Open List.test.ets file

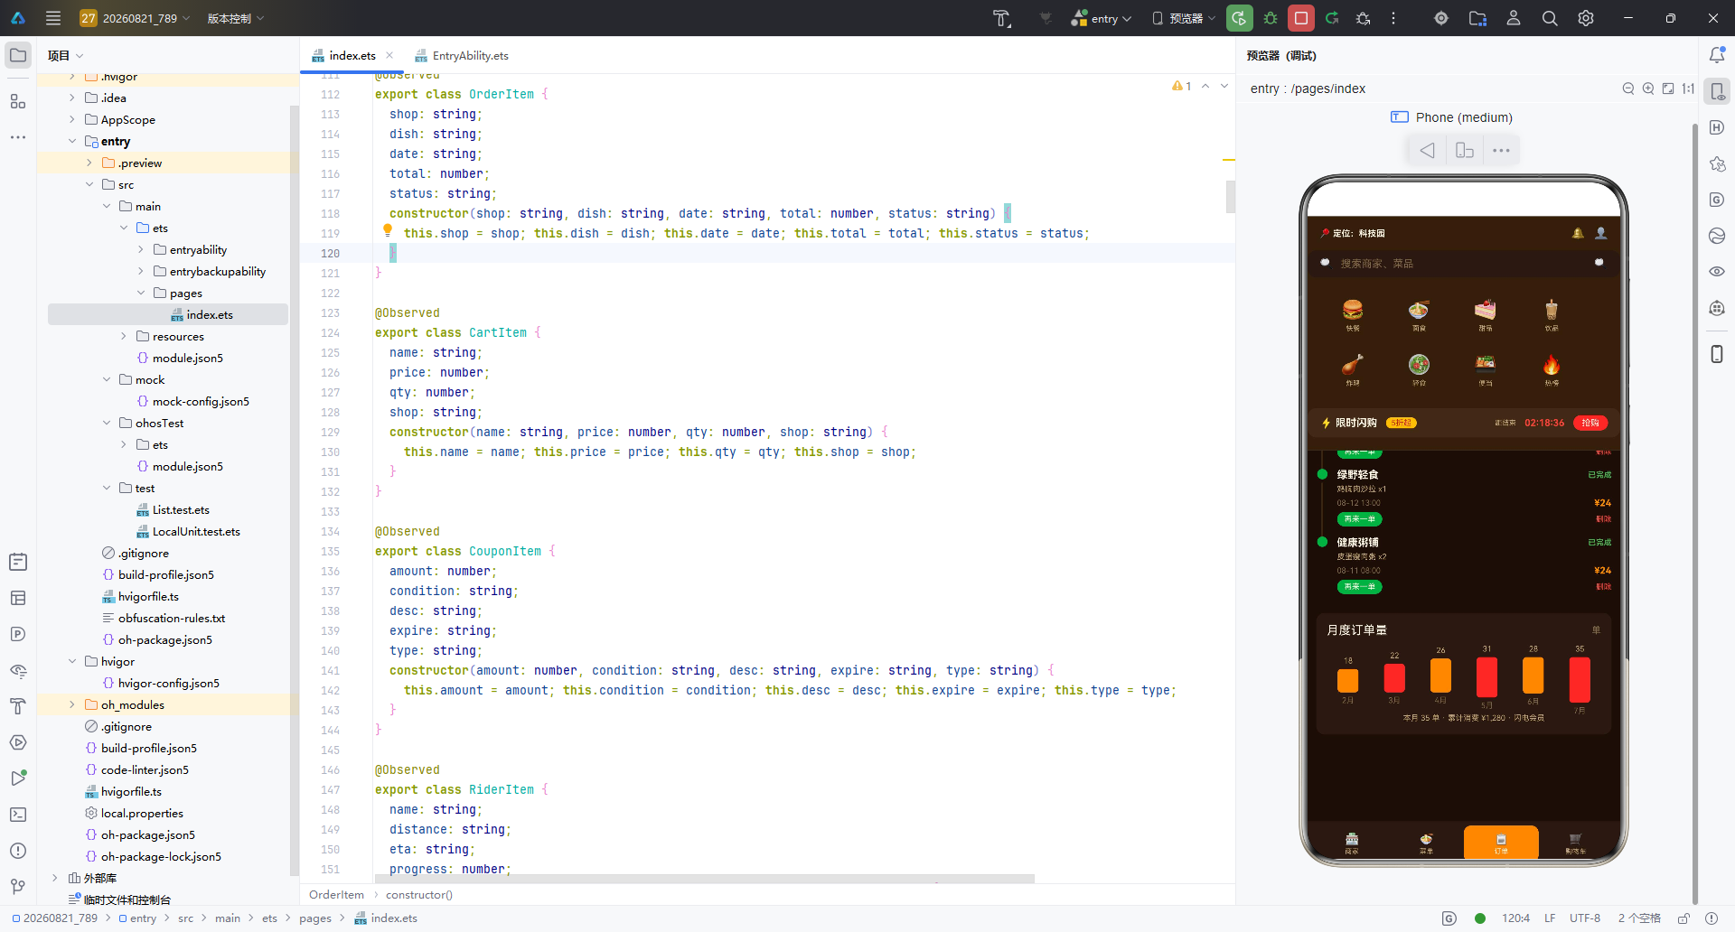click(181, 509)
